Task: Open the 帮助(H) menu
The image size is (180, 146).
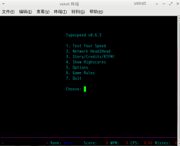Action: pyautogui.click(x=96, y=12)
